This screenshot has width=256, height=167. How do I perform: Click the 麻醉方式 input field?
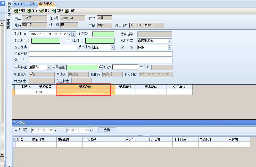pos(125,67)
